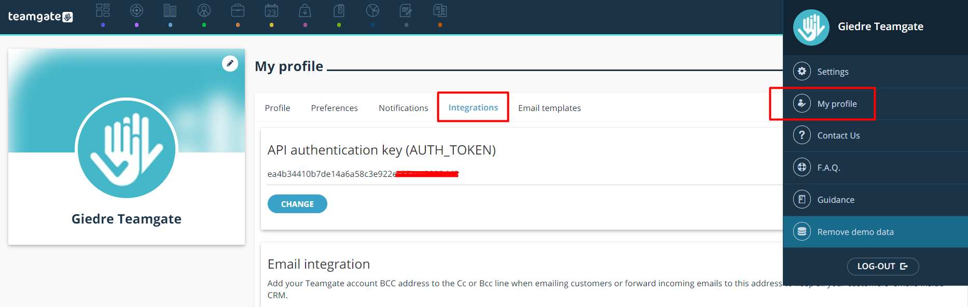Open the shopping bag Products icon
Screen dimensions: 968x307
click(305, 10)
